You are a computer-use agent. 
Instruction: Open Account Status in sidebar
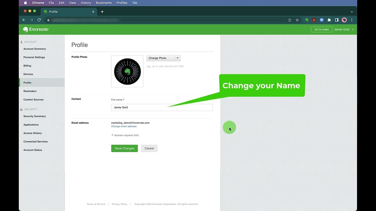click(33, 150)
